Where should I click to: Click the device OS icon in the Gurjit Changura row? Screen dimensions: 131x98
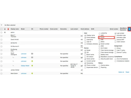pyautogui.click(x=32, y=54)
